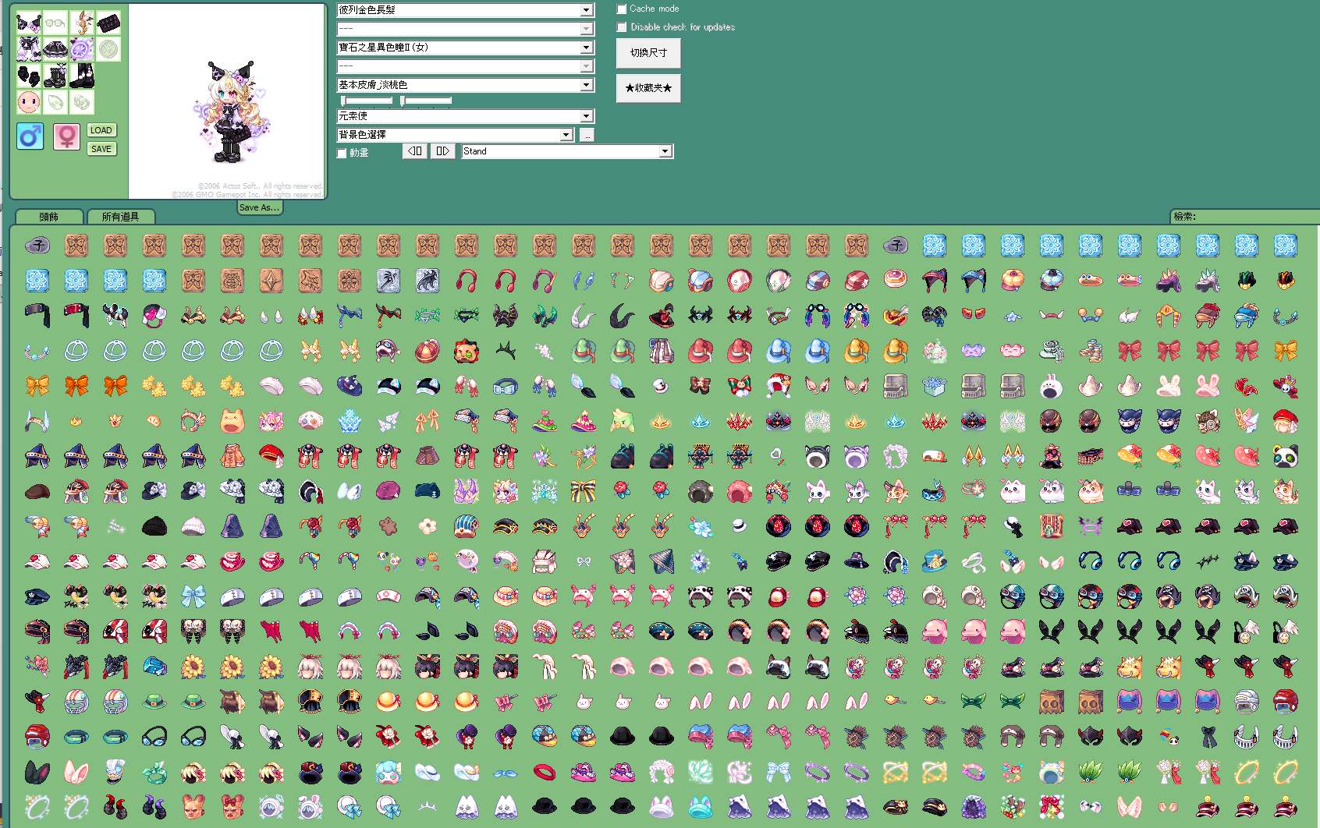Viewport: 1320px width, 828px height.
Task: Switch to the 所有道具 tab
Action: tap(120, 217)
